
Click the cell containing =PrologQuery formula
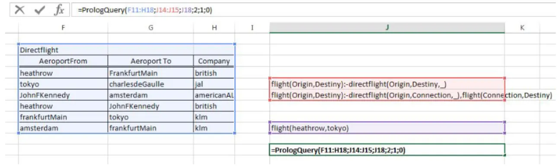[x=387, y=150]
